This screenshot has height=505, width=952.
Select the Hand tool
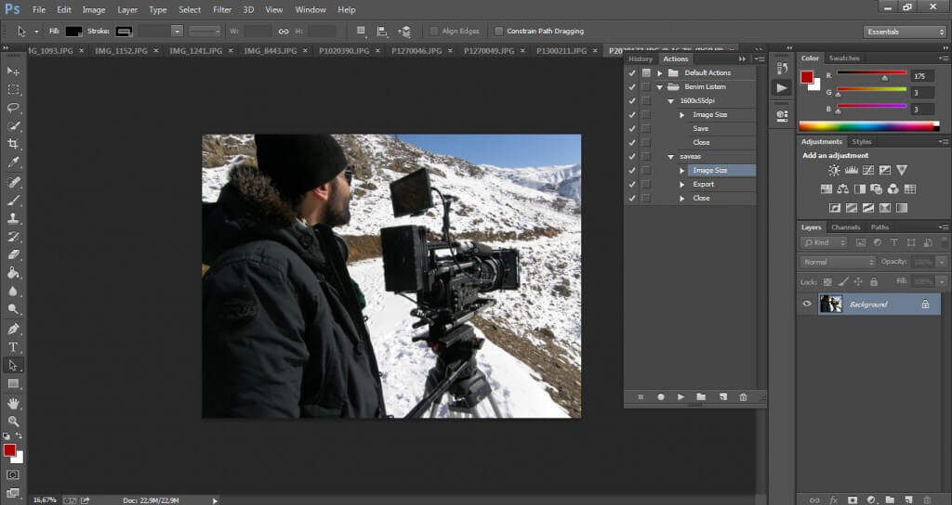(x=13, y=403)
